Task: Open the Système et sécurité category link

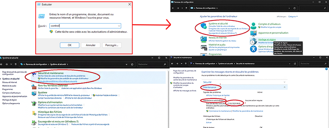Action: [x=218, y=24]
